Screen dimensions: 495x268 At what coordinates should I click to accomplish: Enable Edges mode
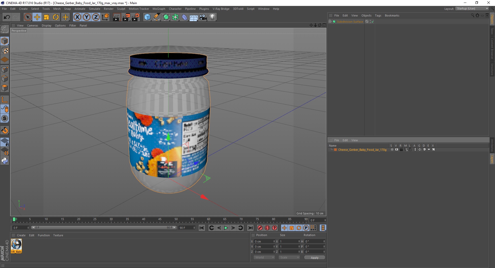click(5, 79)
